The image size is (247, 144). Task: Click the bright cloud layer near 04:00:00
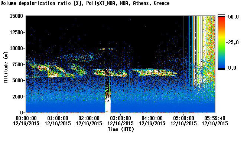pos(155,72)
